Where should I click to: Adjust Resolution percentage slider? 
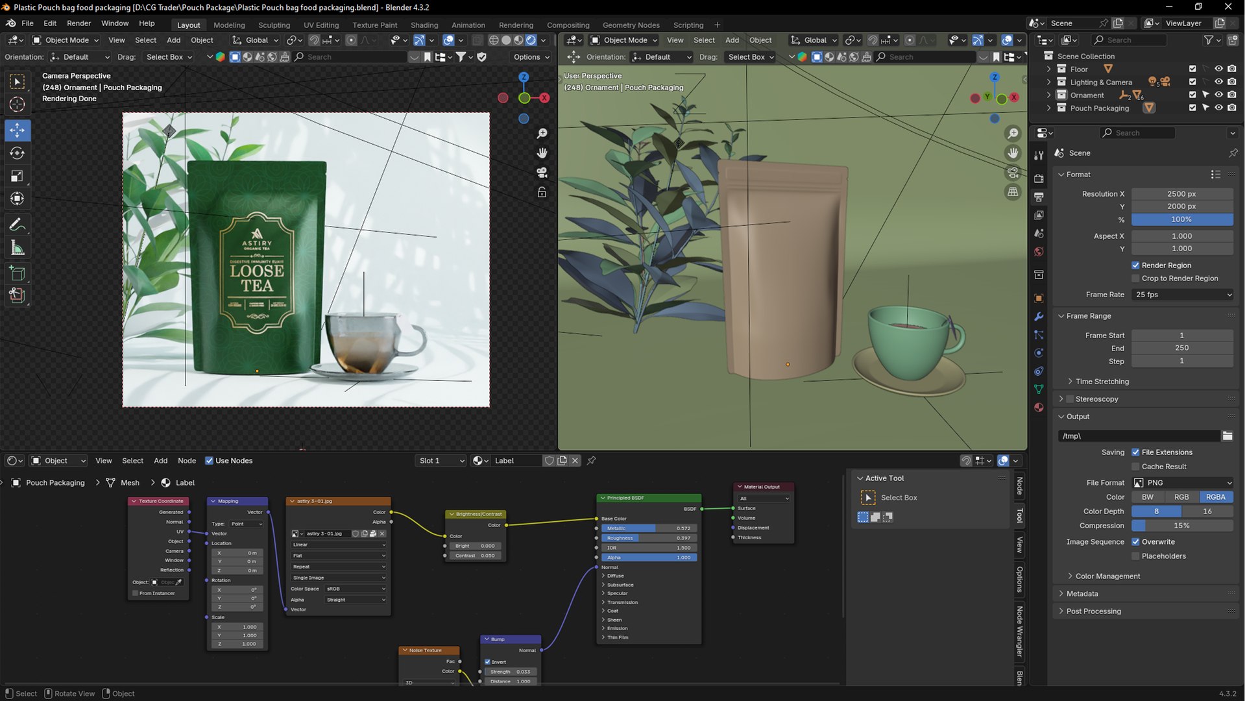1182,219
